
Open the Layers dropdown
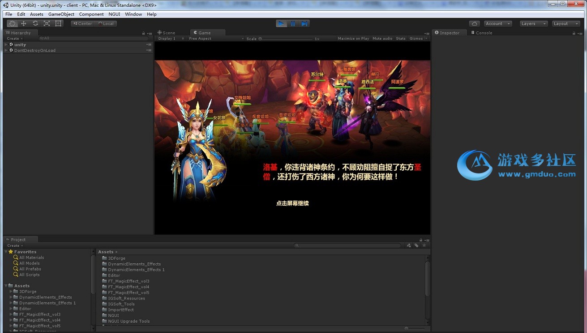[534, 24]
